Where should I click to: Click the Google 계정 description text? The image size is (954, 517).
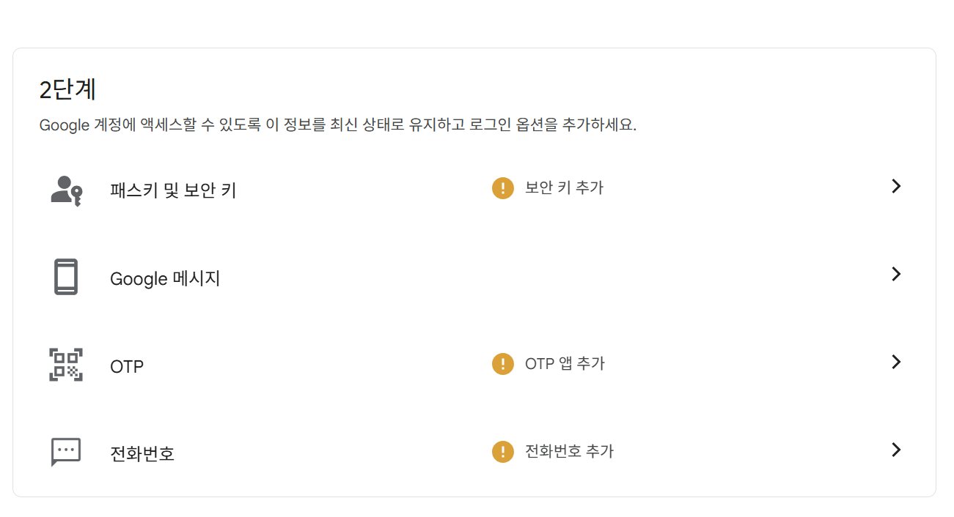coord(337,125)
